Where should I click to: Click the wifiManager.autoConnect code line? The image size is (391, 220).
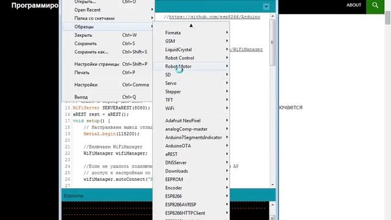tap(118, 179)
